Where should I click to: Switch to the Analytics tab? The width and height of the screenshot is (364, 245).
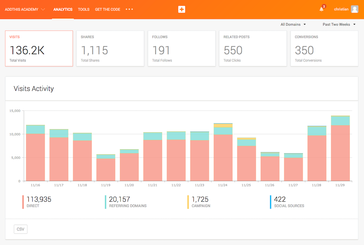pyautogui.click(x=63, y=9)
